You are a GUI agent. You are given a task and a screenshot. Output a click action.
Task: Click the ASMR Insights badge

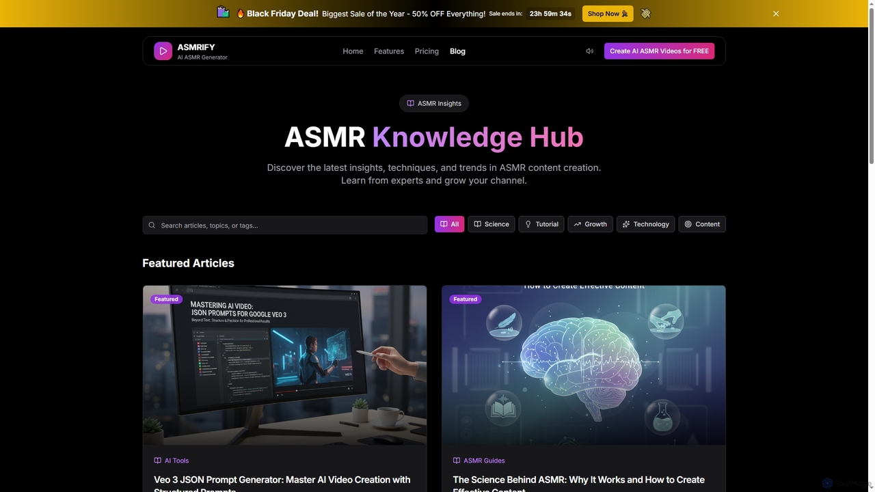click(x=434, y=103)
